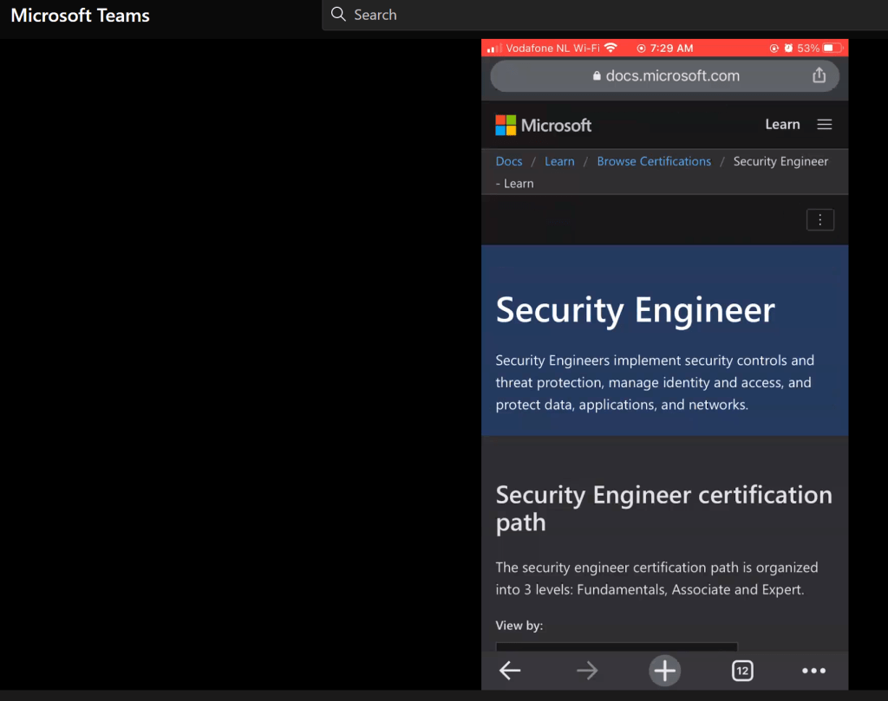Open the browser's three-dot more menu
This screenshot has height=701, width=888.
[813, 671]
